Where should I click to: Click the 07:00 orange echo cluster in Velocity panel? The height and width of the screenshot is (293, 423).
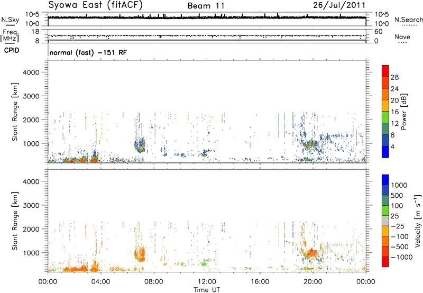(140, 254)
